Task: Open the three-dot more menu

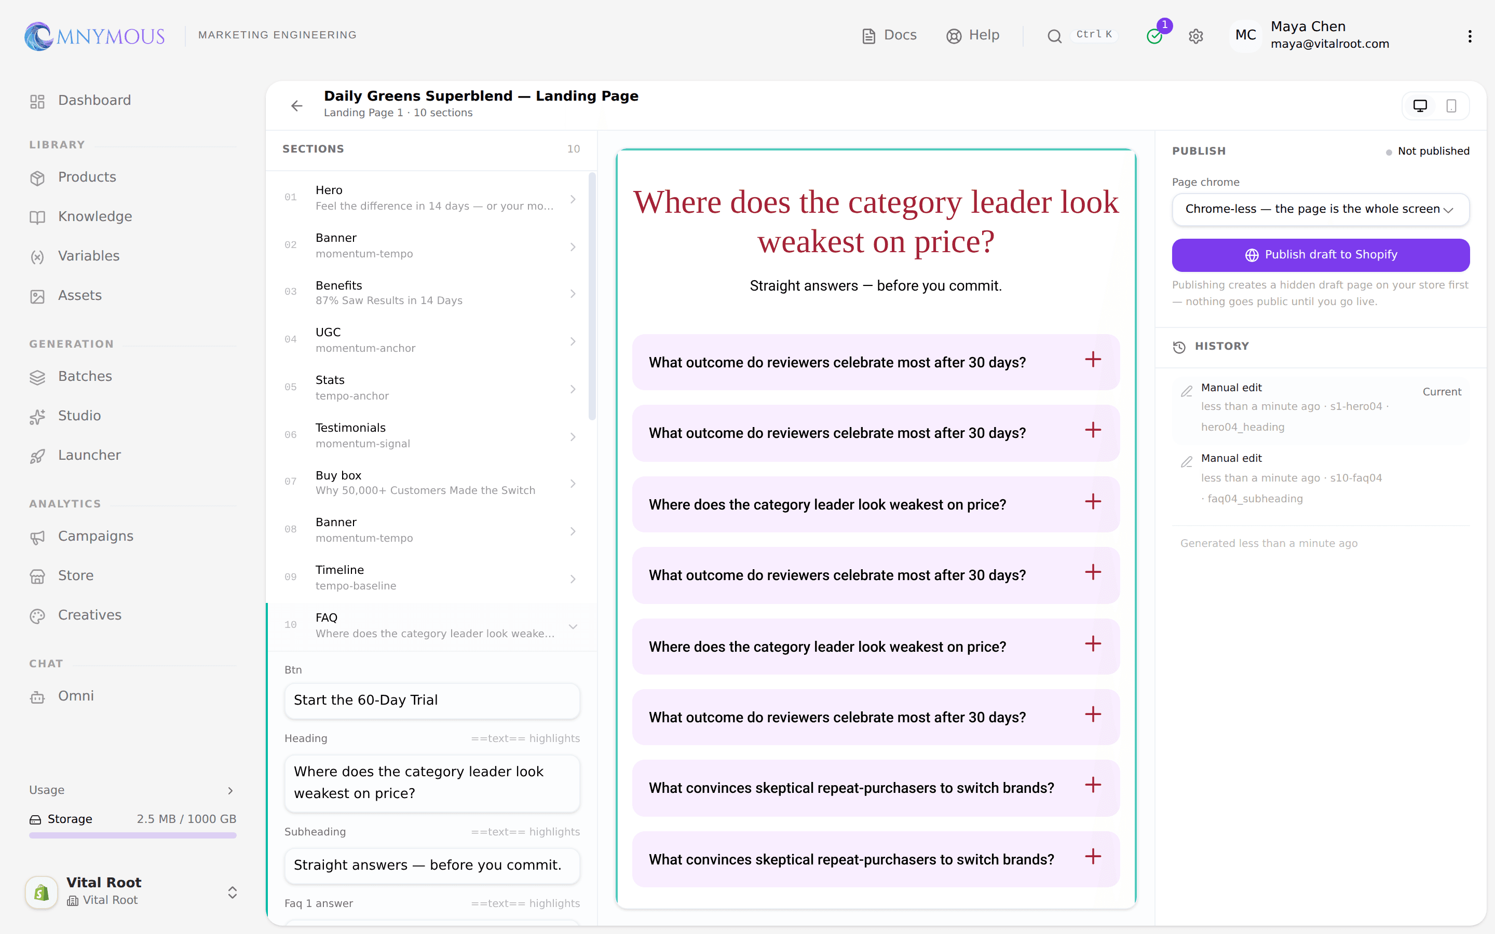Action: click(x=1470, y=36)
